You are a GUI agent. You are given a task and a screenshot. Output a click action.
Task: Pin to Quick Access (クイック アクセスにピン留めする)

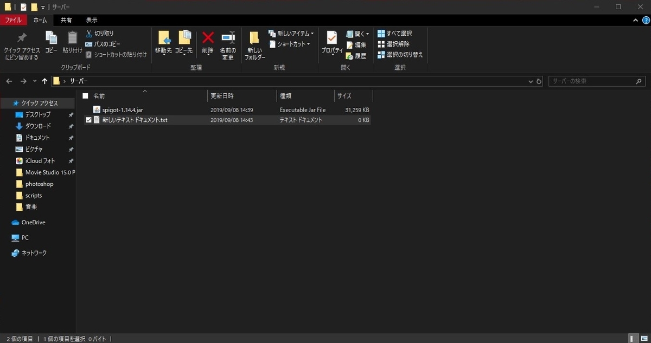coord(22,46)
